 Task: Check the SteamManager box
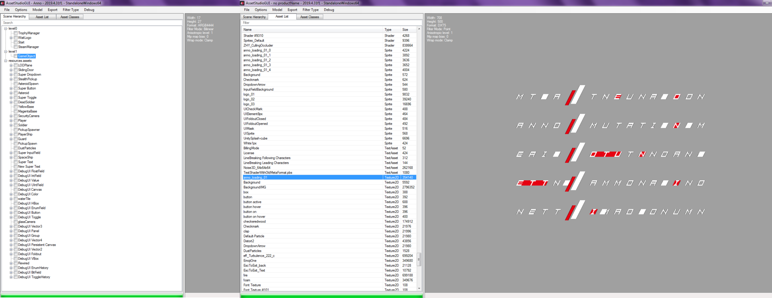coord(16,47)
